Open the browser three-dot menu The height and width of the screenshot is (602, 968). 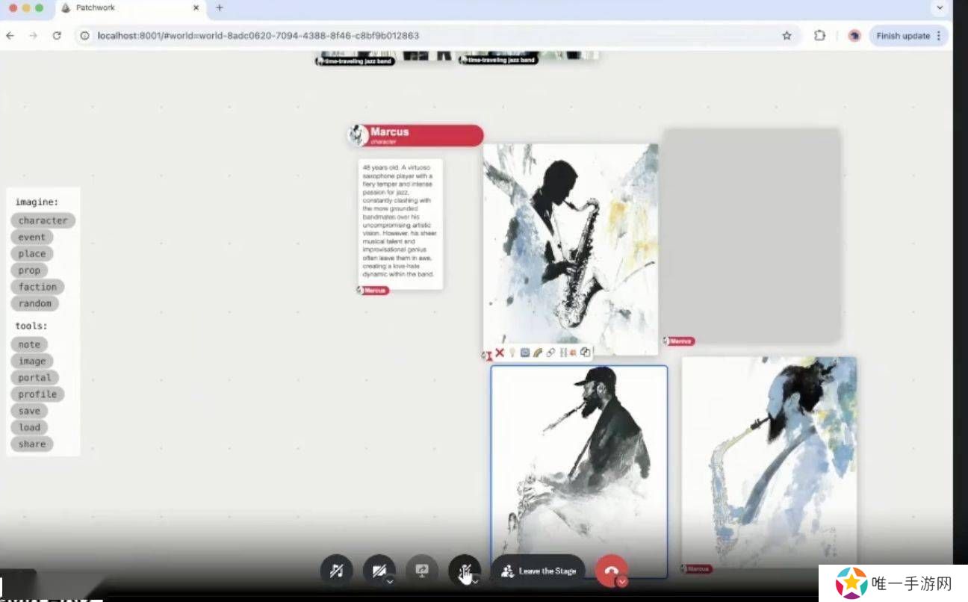tap(940, 35)
